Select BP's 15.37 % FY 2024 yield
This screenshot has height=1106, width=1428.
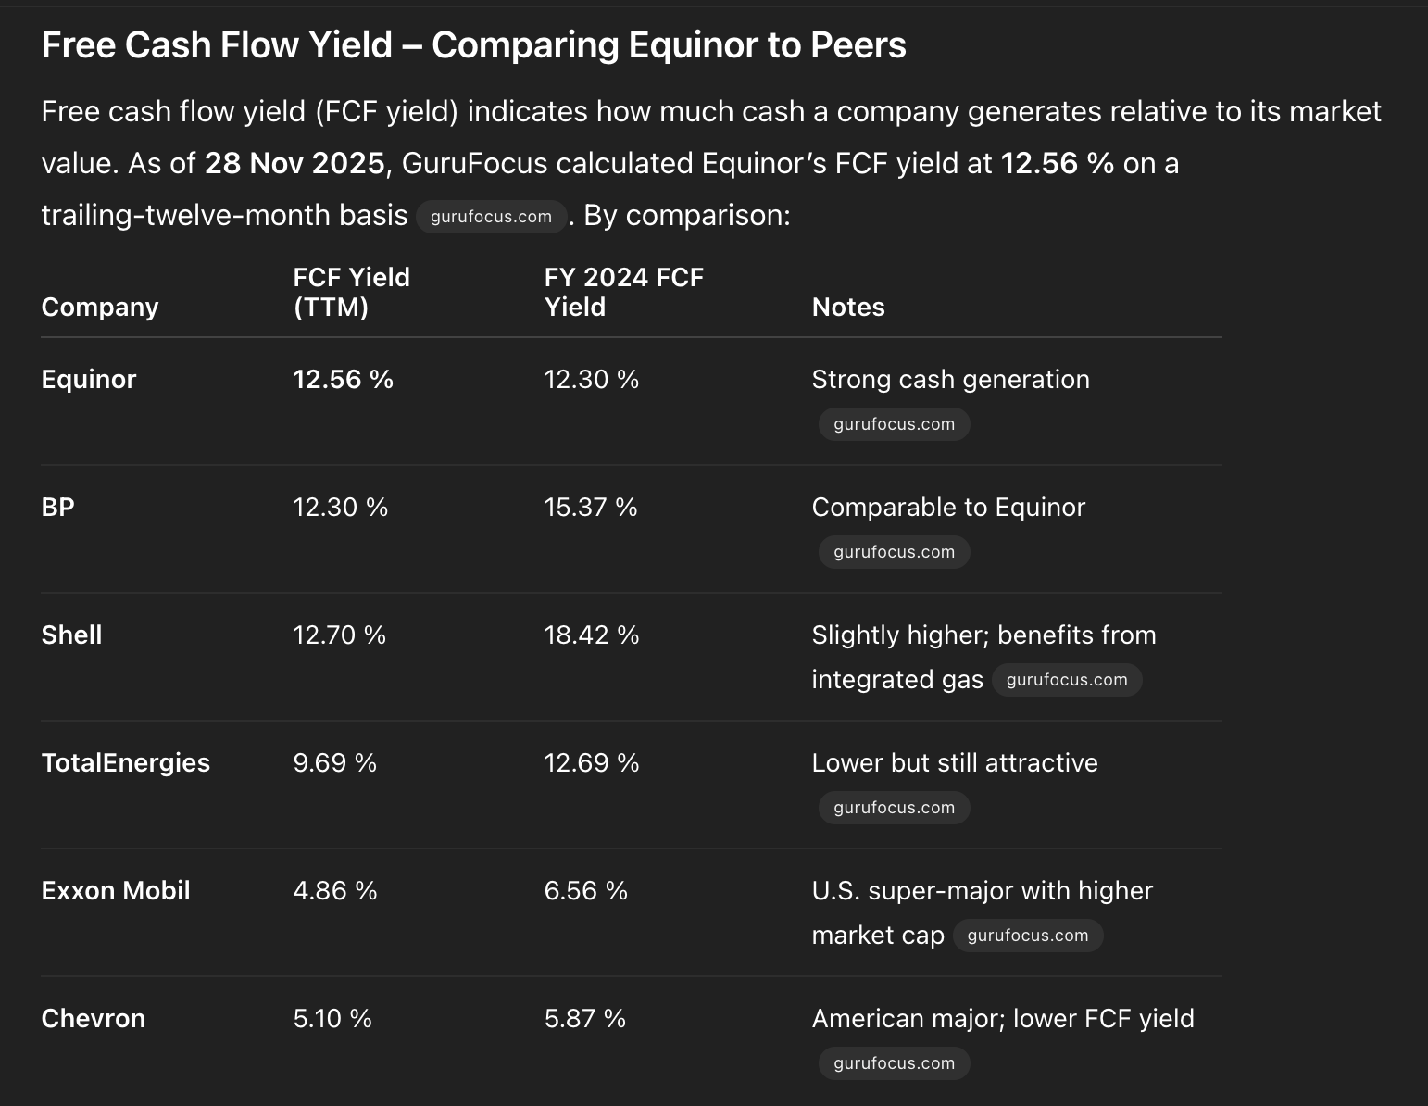(x=591, y=508)
